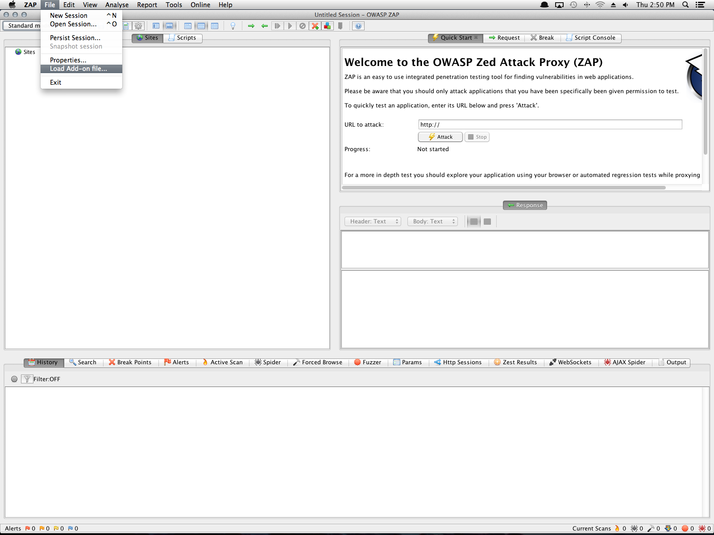
Task: Select Load Add-on file menu entry
Action: [81, 69]
